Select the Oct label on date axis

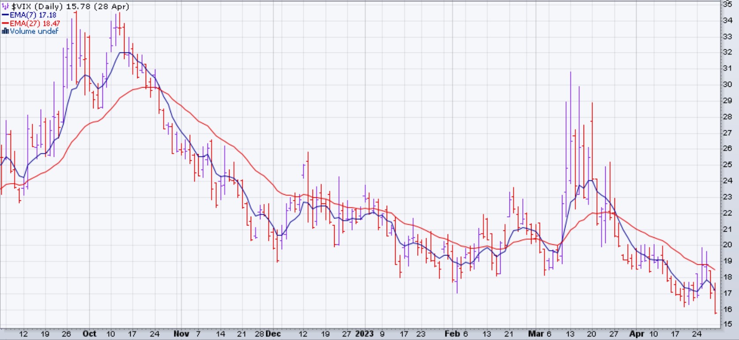pos(89,334)
